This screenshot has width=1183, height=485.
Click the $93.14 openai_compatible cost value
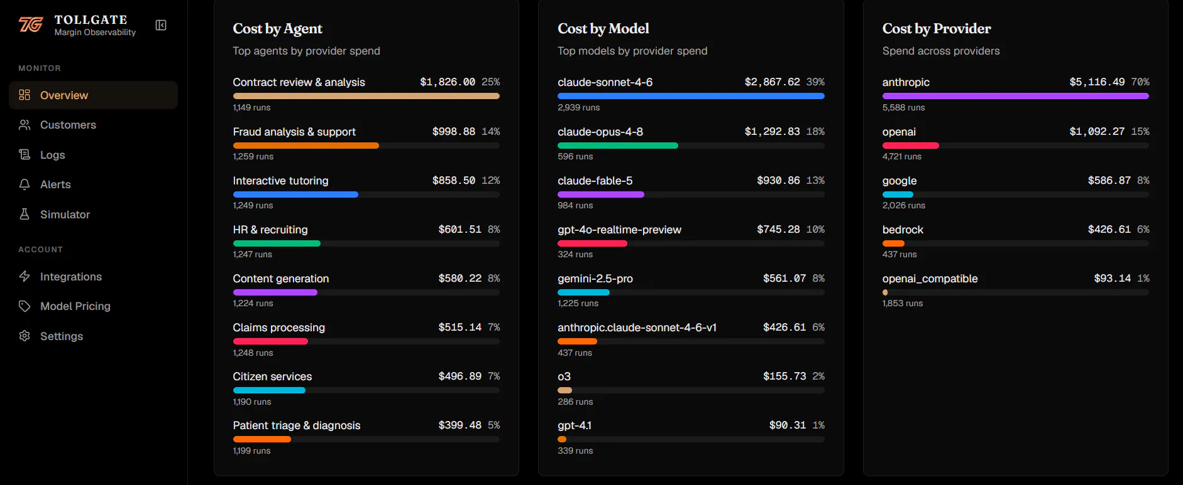(1113, 279)
